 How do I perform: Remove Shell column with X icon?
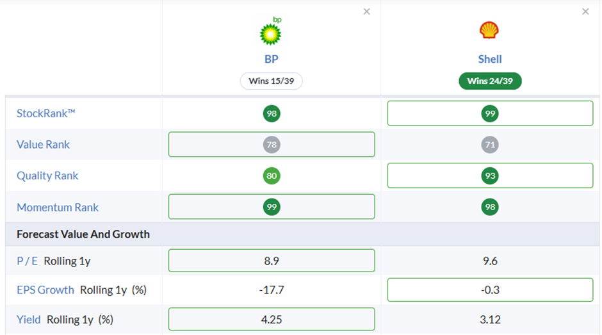(x=585, y=12)
